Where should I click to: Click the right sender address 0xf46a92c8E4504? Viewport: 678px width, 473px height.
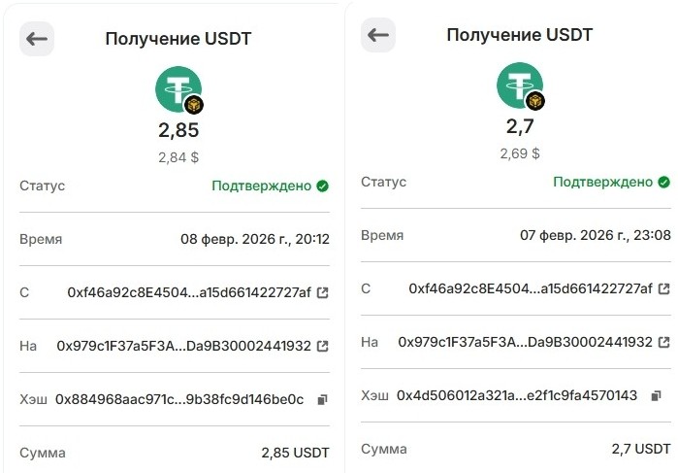pos(531,288)
